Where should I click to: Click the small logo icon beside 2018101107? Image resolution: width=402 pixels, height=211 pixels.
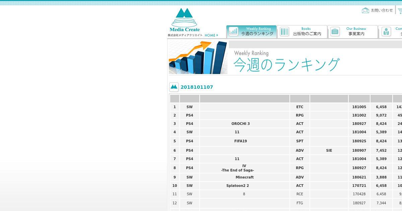[174, 87]
